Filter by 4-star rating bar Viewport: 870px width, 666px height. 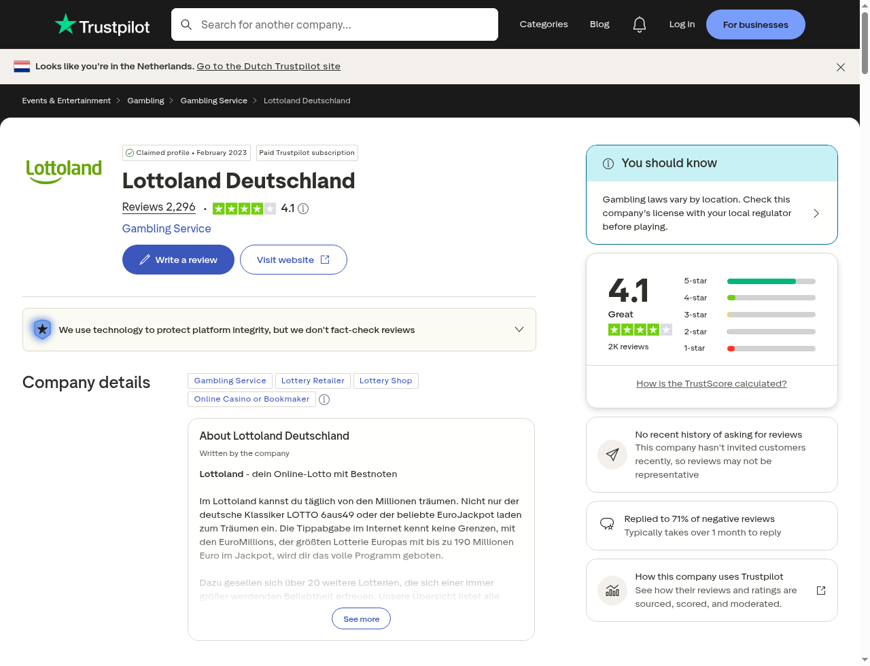tap(750, 298)
